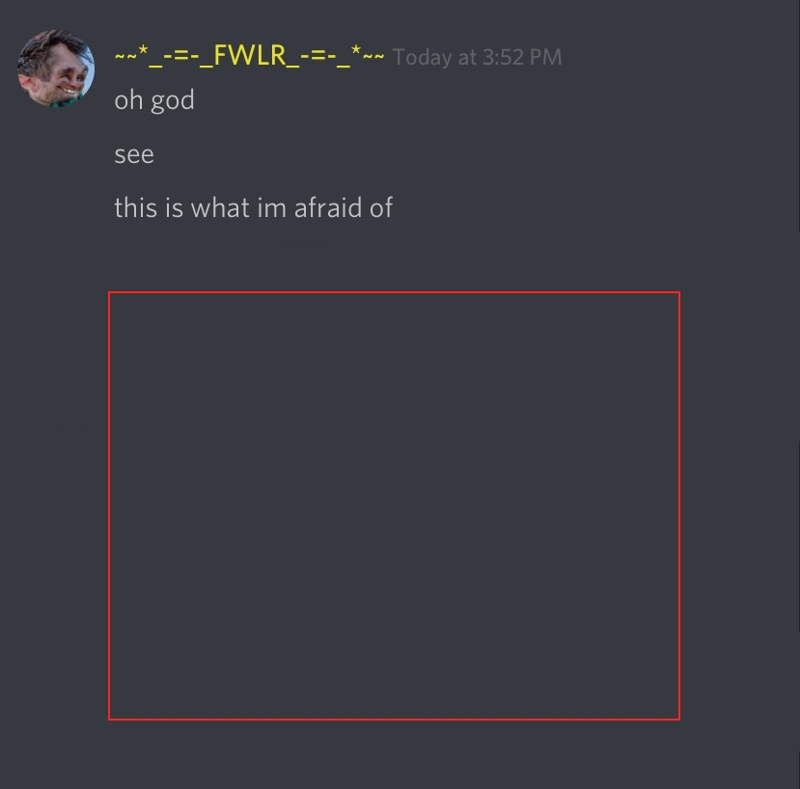Viewport: 800px width, 789px height.
Task: Select the "oh god" message
Action: click(154, 100)
